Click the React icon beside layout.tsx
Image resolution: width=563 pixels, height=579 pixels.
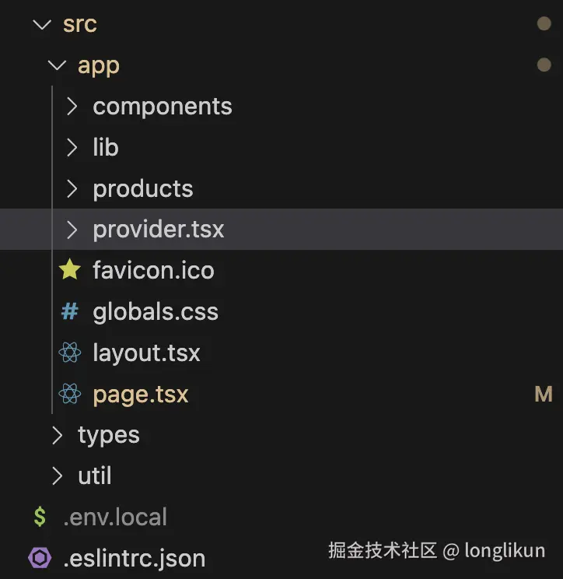tap(70, 353)
